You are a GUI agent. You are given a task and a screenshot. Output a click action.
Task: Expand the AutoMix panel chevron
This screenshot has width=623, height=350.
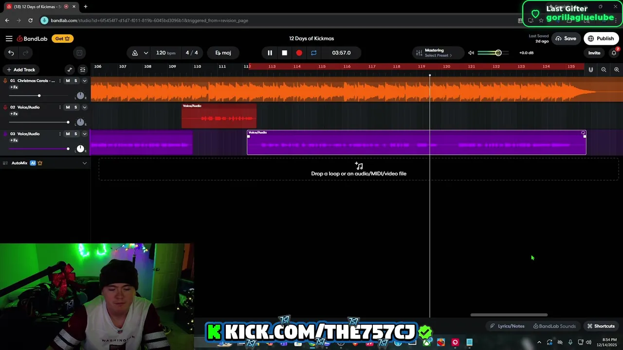(x=84, y=163)
